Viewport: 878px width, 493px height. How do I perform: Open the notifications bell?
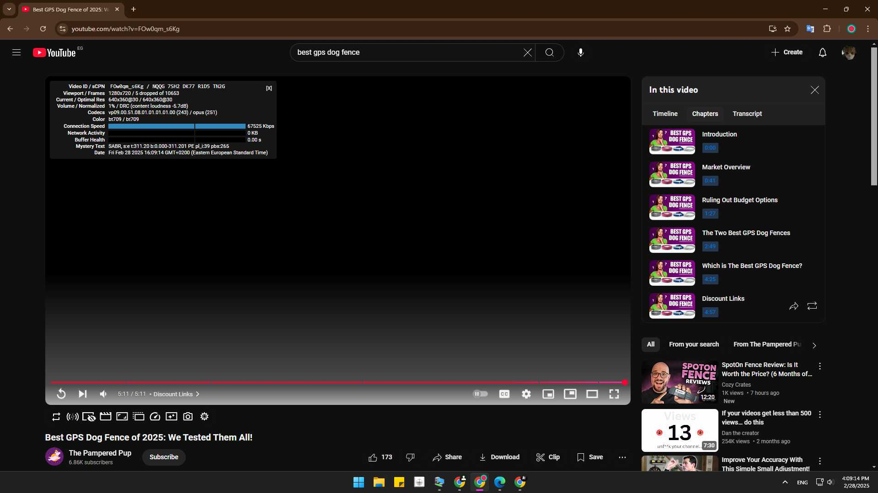coord(823,52)
